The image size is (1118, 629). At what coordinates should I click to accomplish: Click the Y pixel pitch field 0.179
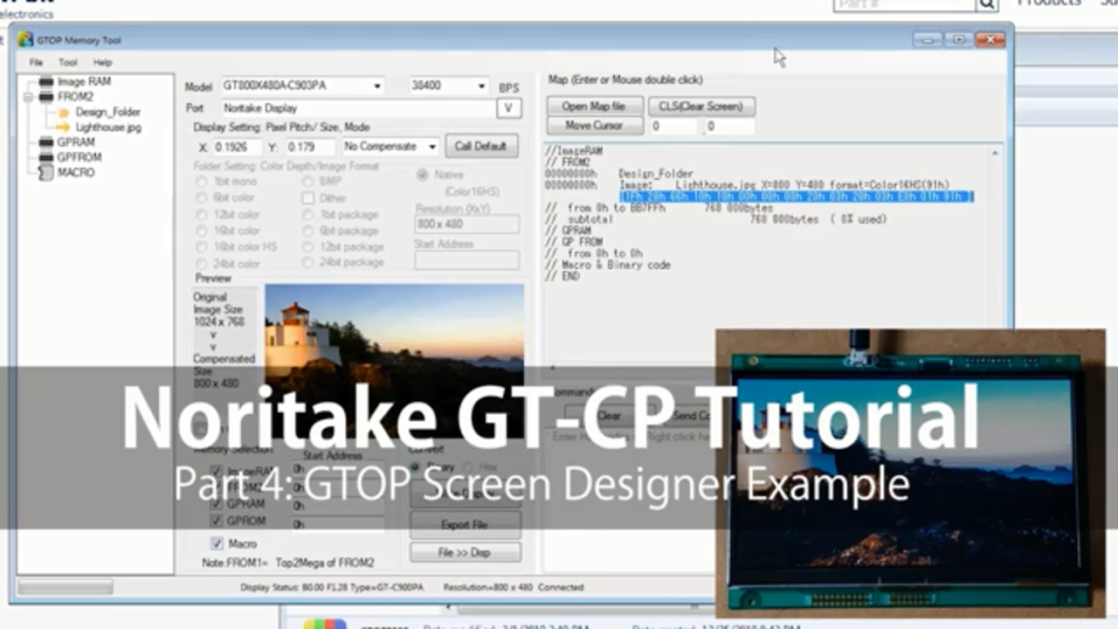[311, 147]
